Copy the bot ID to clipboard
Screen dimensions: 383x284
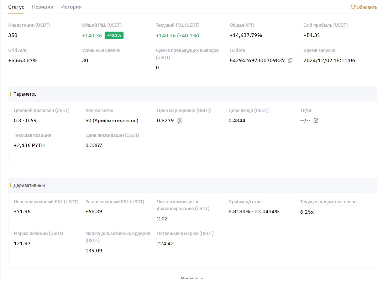(290, 60)
